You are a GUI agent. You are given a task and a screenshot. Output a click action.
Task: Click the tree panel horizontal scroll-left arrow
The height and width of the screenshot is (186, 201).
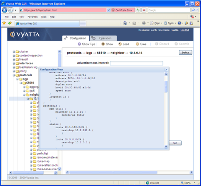coord(11,173)
